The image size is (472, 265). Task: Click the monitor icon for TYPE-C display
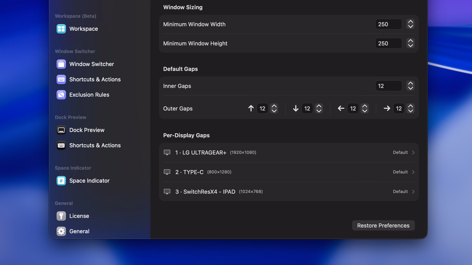pos(167,172)
